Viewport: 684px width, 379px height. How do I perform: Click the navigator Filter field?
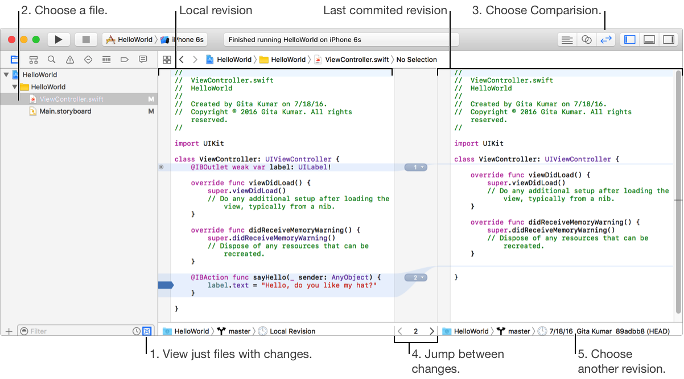(74, 331)
